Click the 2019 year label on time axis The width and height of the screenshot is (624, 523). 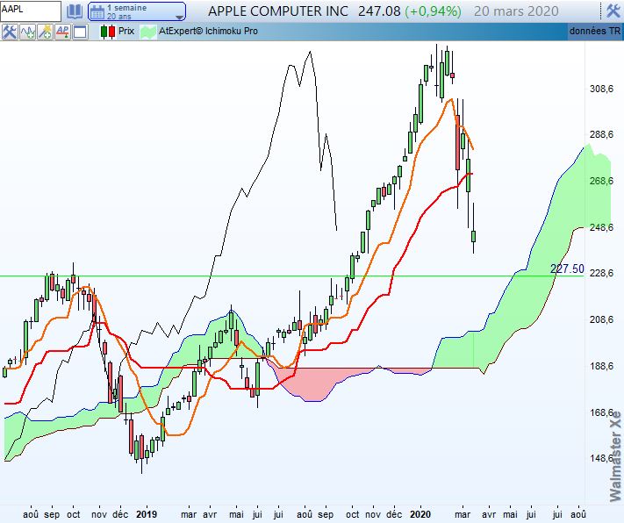point(146,514)
